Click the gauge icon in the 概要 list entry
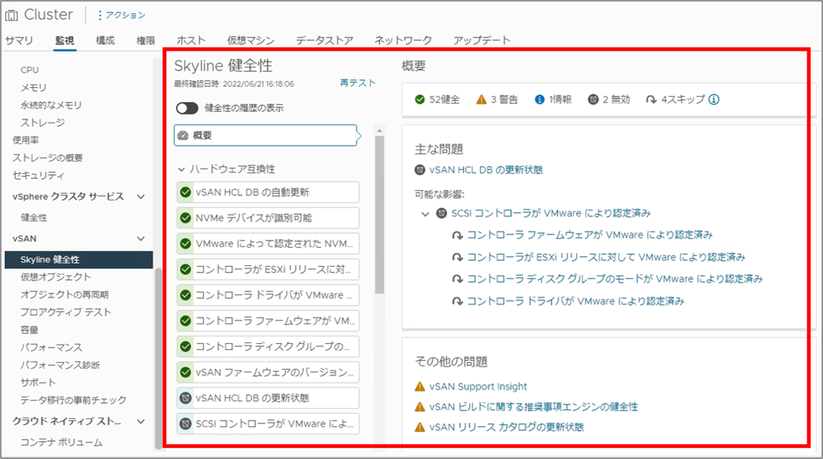823x459 pixels. point(183,136)
